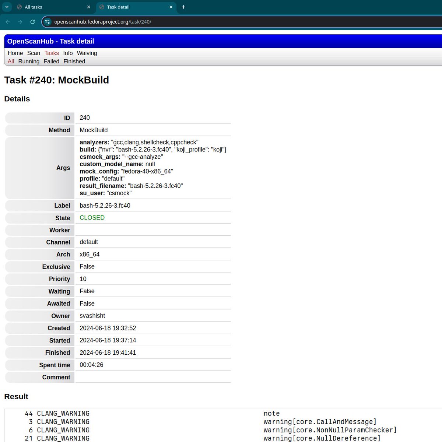
Task: Open the Home navigation item
Action: [15, 53]
